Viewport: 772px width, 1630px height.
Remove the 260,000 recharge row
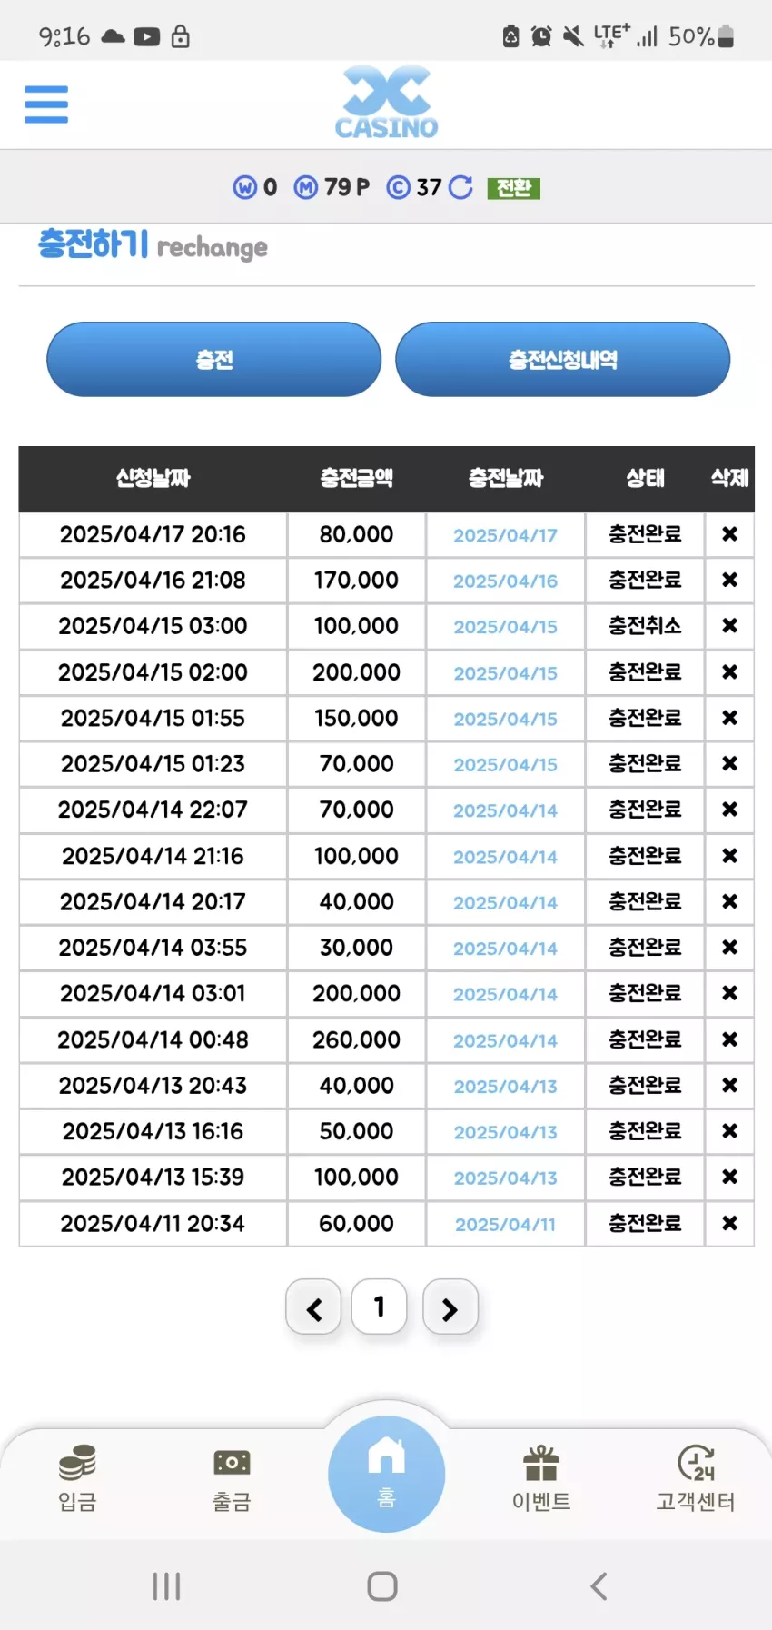[729, 1039]
